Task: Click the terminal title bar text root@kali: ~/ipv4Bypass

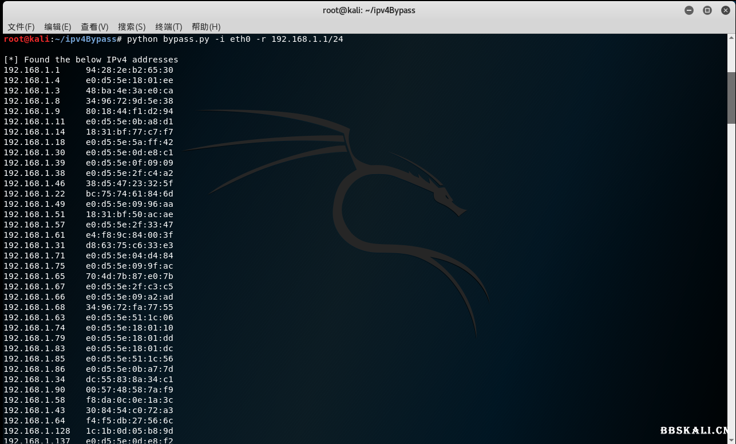Action: (x=368, y=10)
